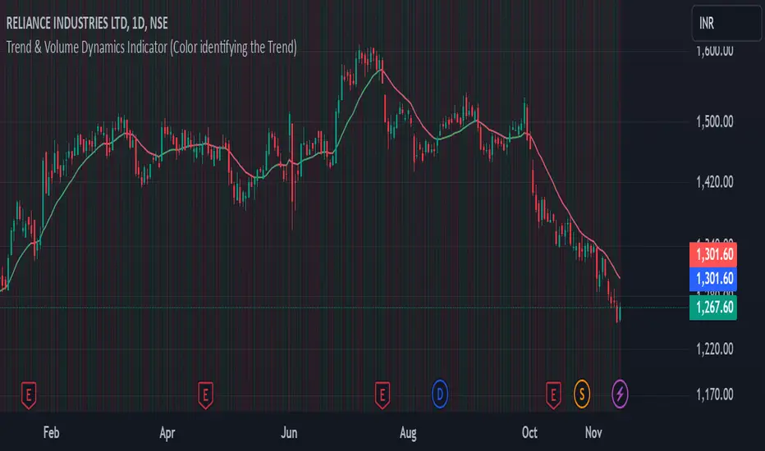Click the earnings marker nearest the Aug label
Image resolution: width=765 pixels, height=451 pixels.
[382, 395]
